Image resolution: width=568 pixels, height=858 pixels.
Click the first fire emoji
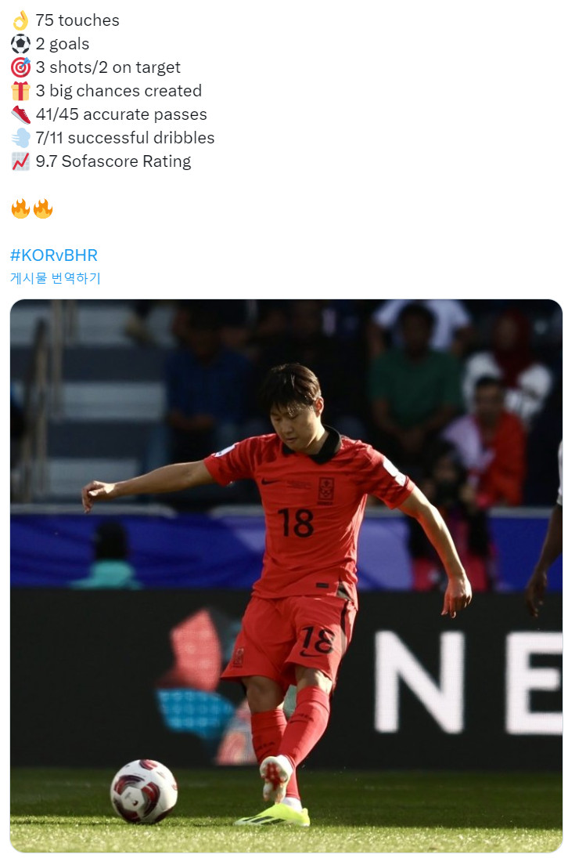(21, 208)
